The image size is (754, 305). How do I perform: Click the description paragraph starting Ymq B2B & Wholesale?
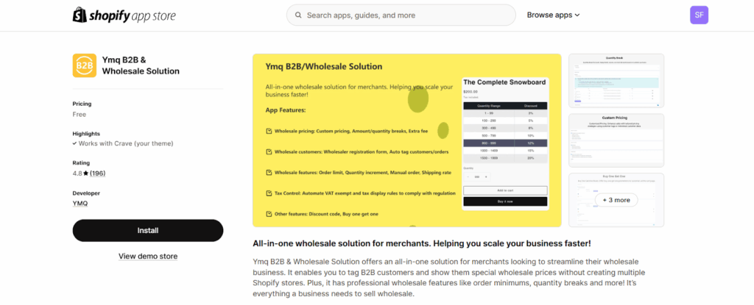[x=449, y=278]
